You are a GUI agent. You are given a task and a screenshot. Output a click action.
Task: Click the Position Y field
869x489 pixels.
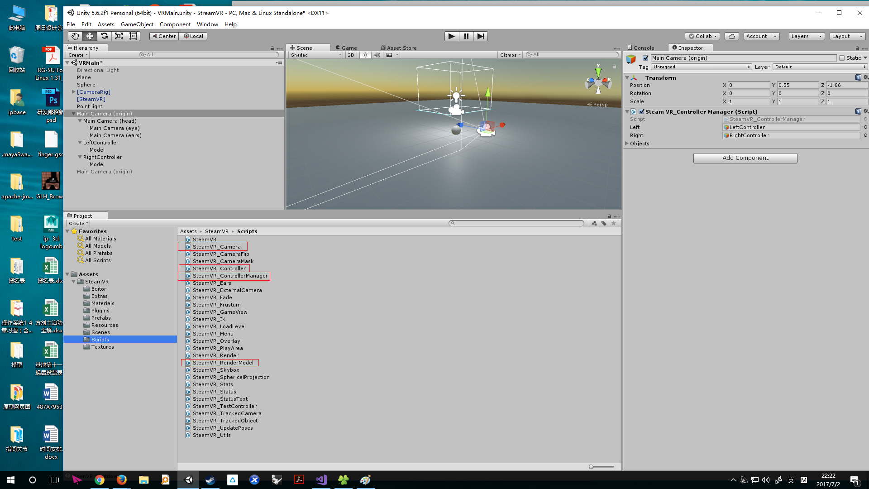click(797, 85)
